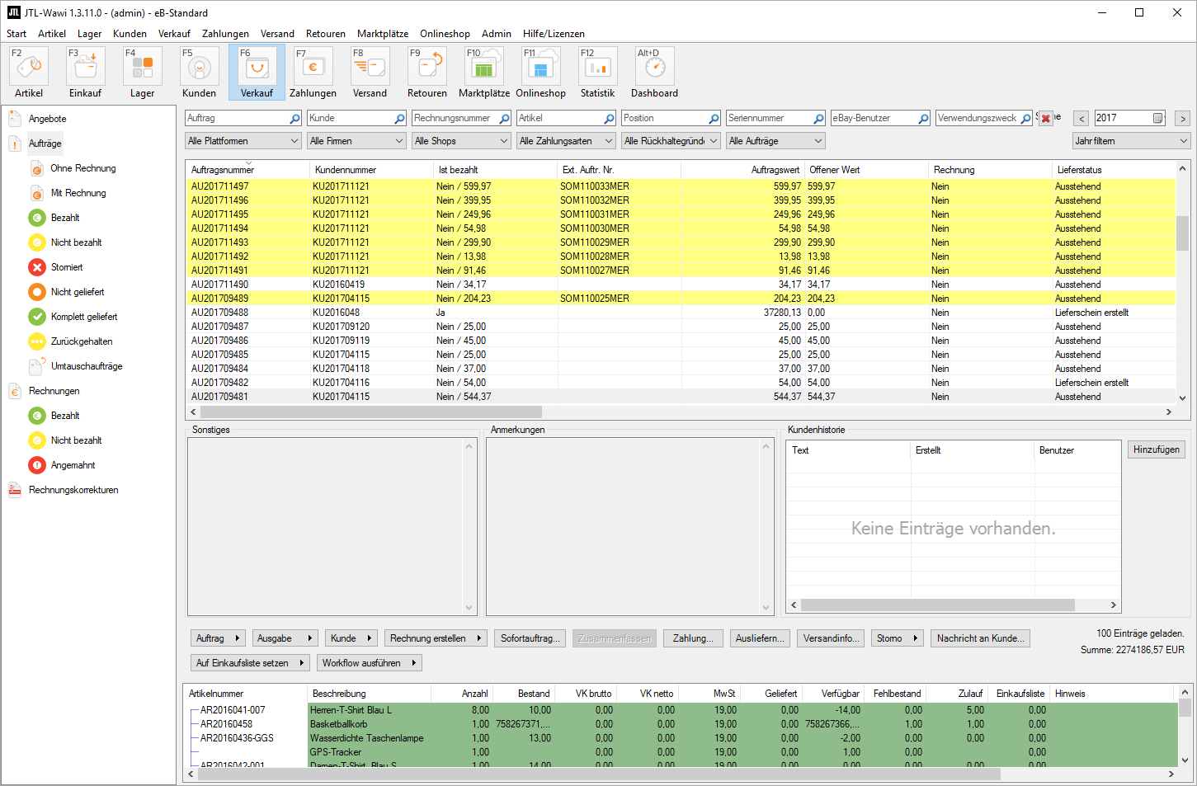Click the Zahlung button
The width and height of the screenshot is (1197, 786).
pos(693,638)
